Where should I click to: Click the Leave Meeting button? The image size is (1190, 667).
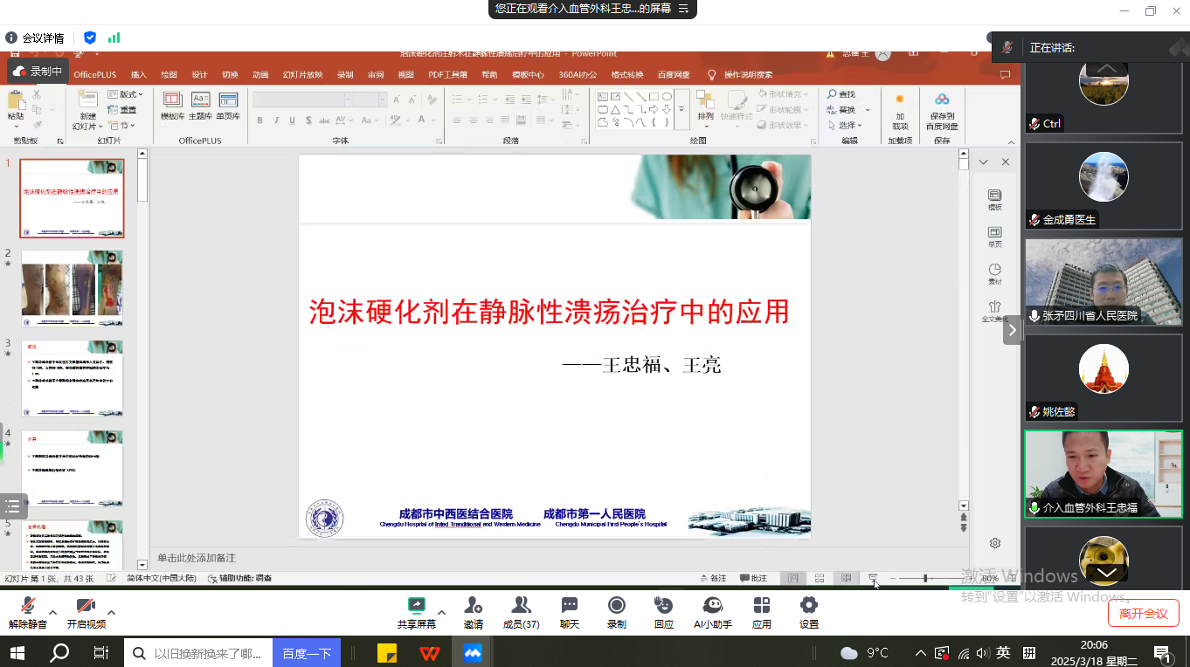click(1143, 613)
